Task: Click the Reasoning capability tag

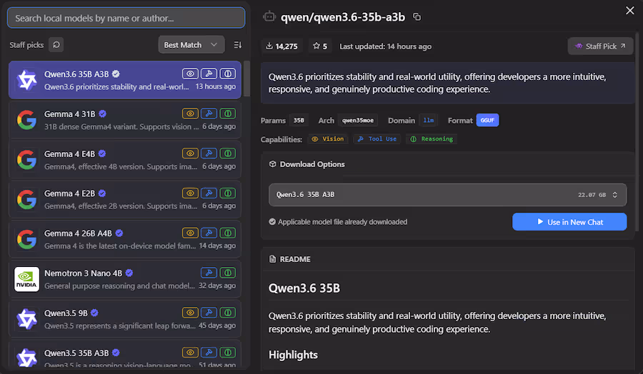Action: click(x=432, y=139)
